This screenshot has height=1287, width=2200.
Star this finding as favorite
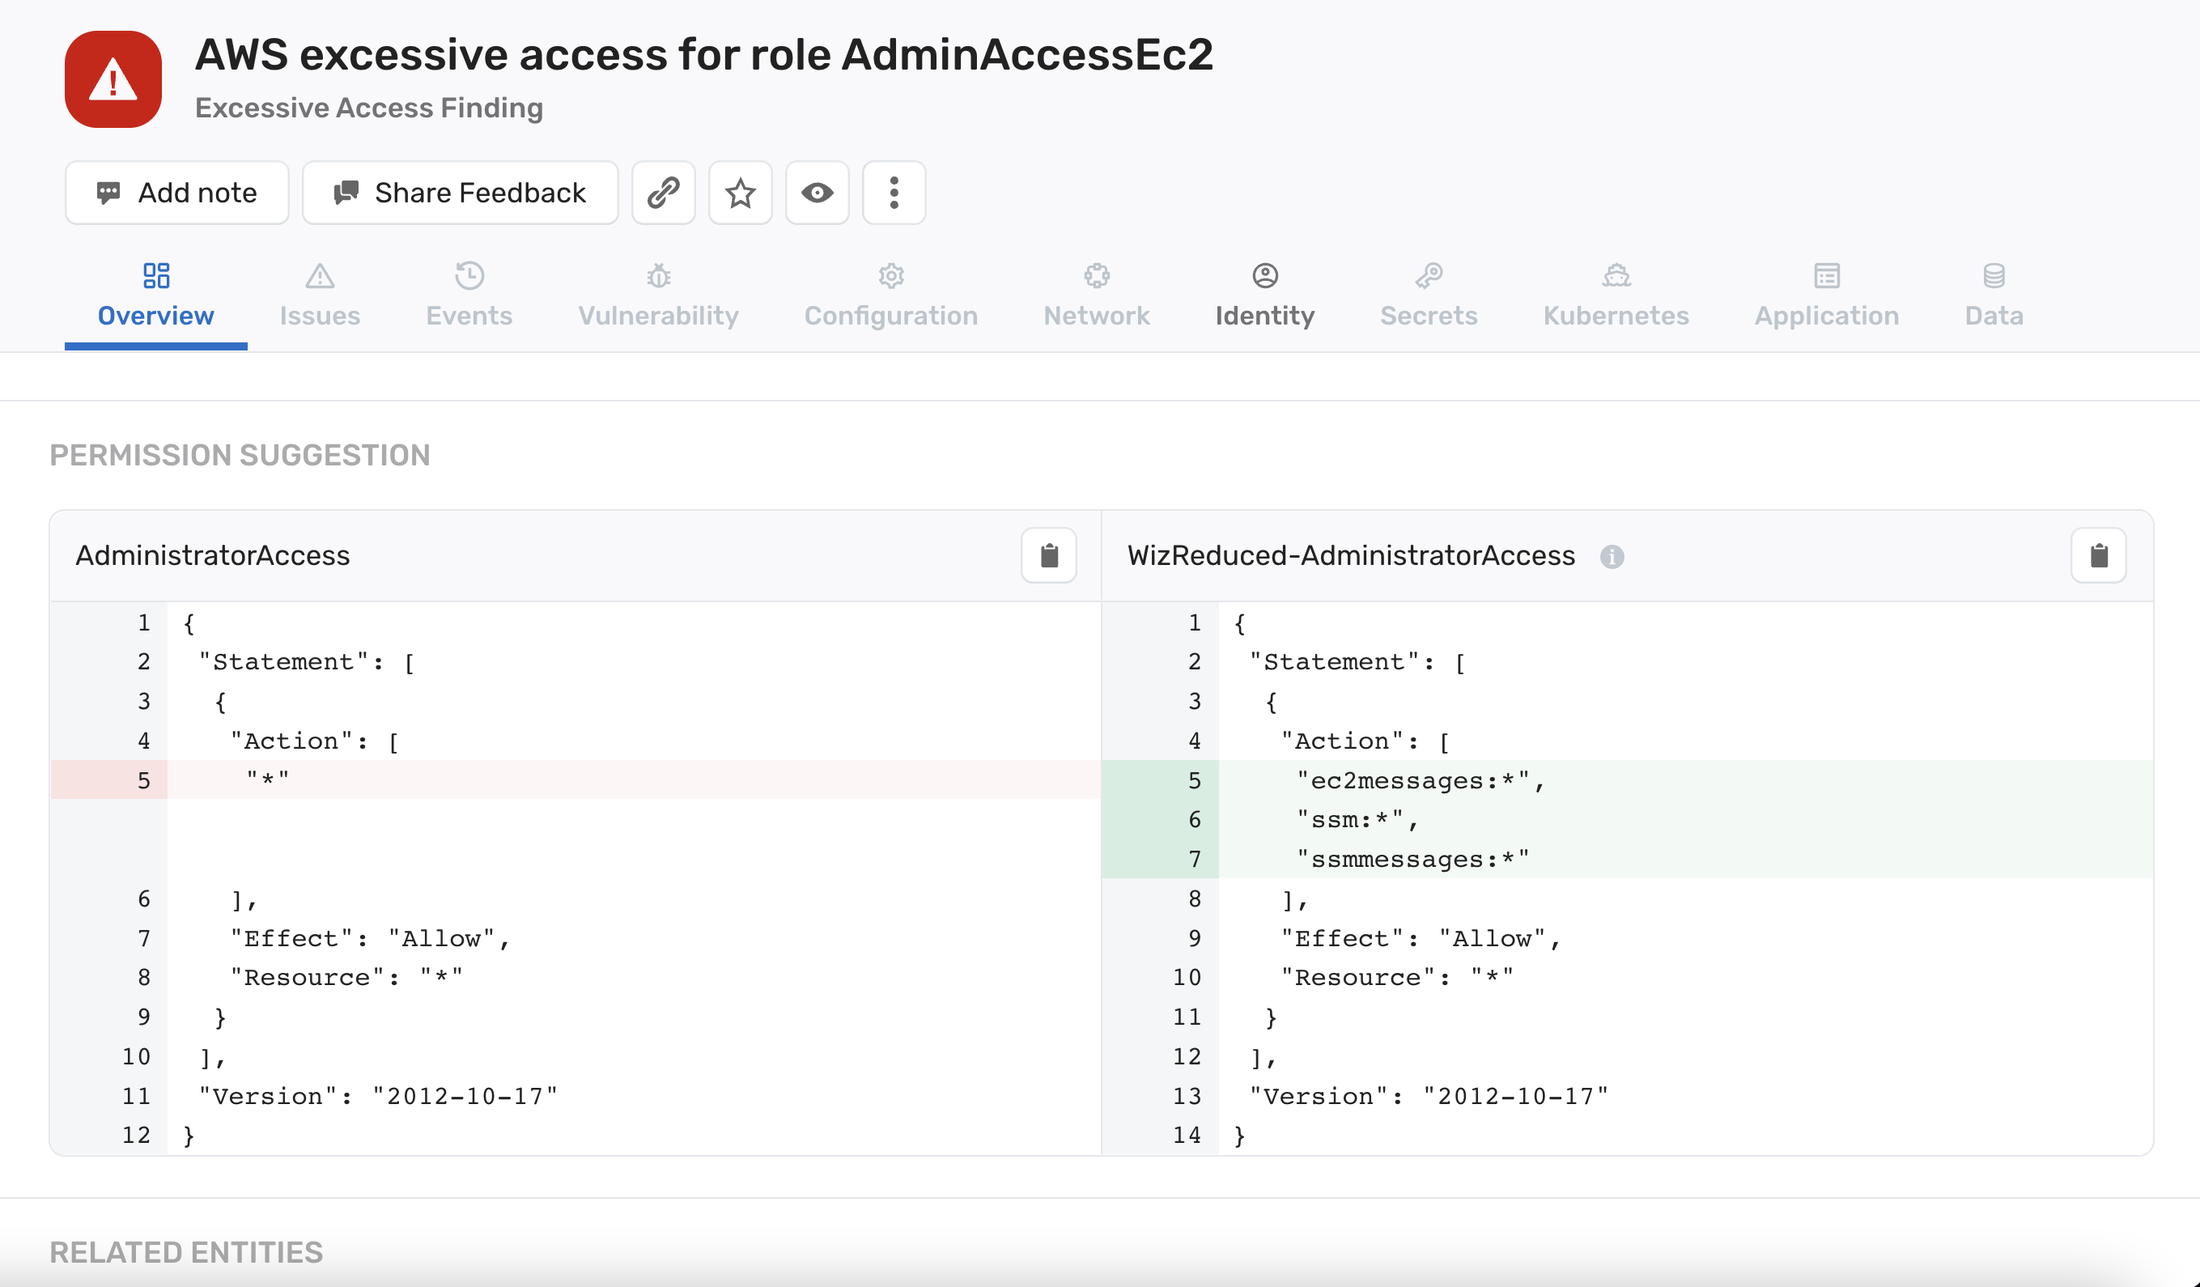741,193
